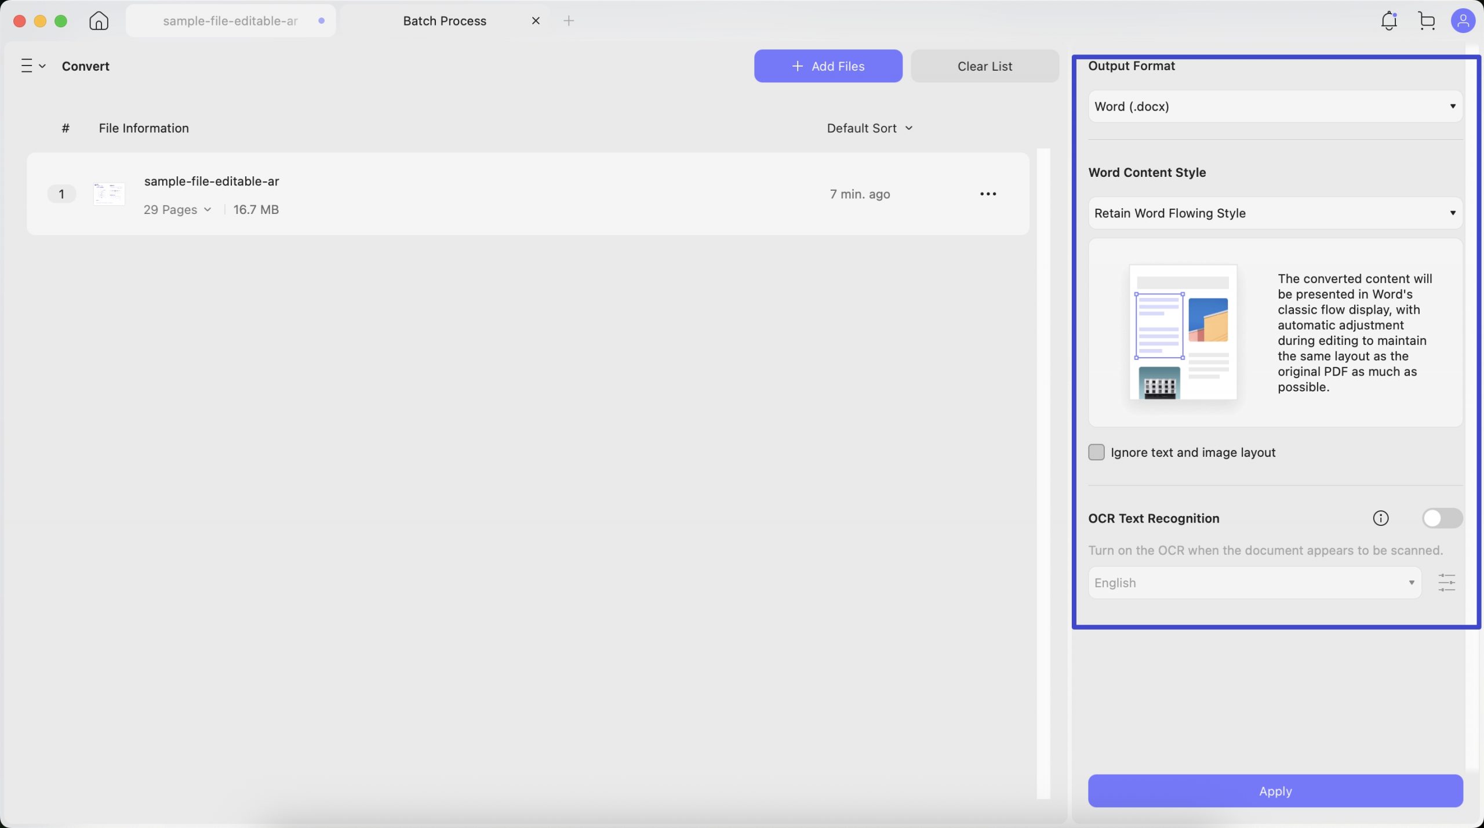Click the sample-file-editable-ar file name

coord(212,181)
